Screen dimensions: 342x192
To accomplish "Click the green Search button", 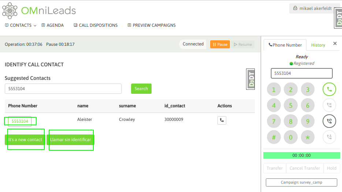I will (141, 89).
